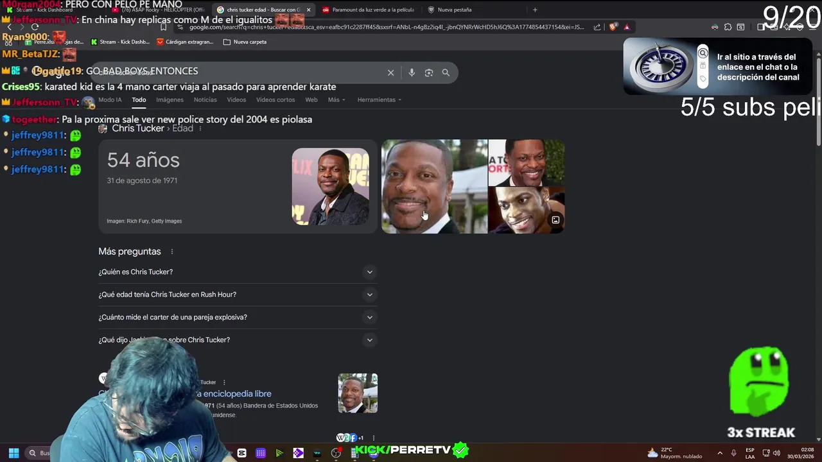Open top-right Chris Tucker collage photo

tap(527, 163)
